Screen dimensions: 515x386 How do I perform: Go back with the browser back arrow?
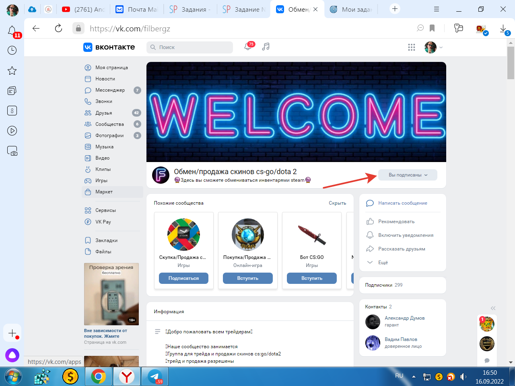coord(36,28)
